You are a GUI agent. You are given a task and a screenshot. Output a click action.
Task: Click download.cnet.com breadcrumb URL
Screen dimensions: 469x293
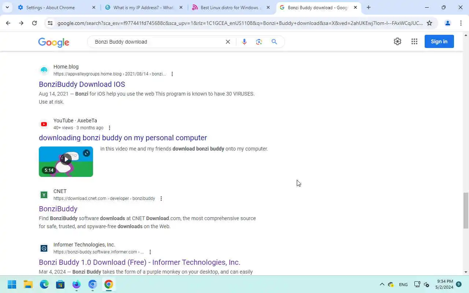pos(104,199)
